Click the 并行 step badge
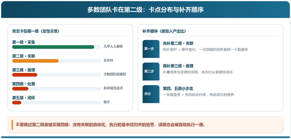 tap(151, 94)
